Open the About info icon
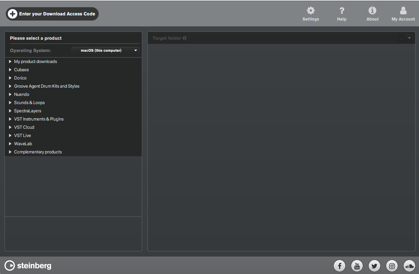 click(372, 11)
